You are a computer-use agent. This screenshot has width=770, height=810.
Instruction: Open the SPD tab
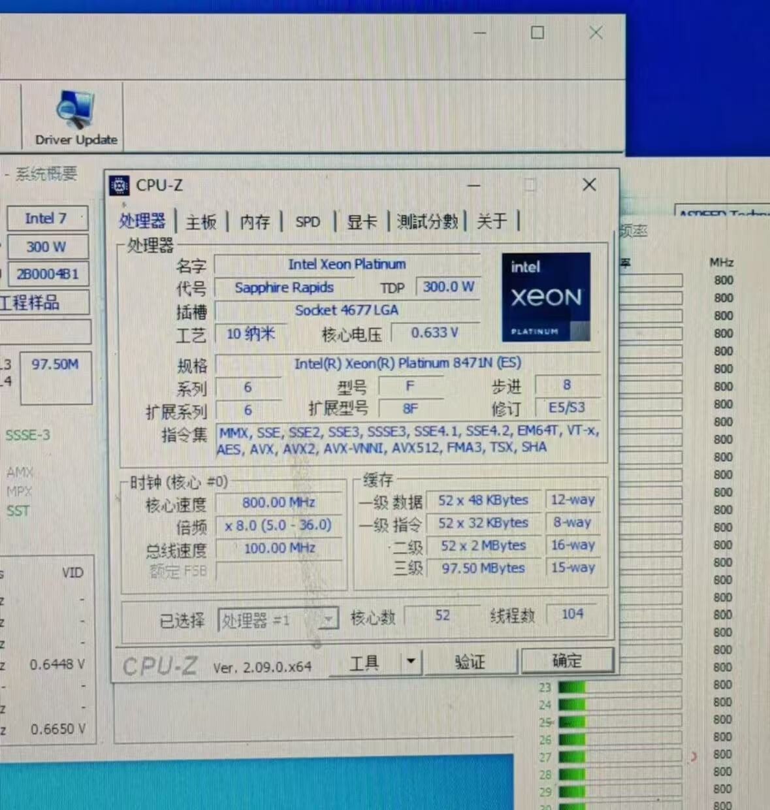click(308, 222)
